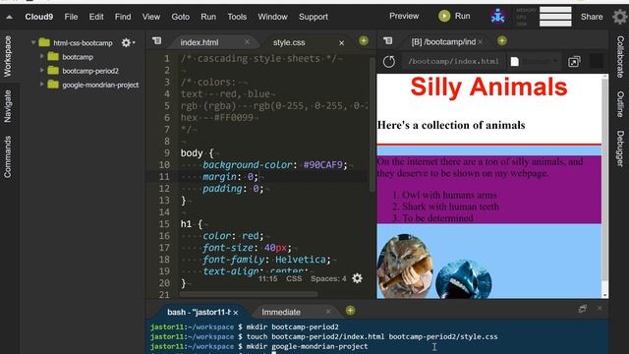Viewport: 629px width, 354px height.
Task: Click preview pane tab-list icon
Action: pos(388,41)
